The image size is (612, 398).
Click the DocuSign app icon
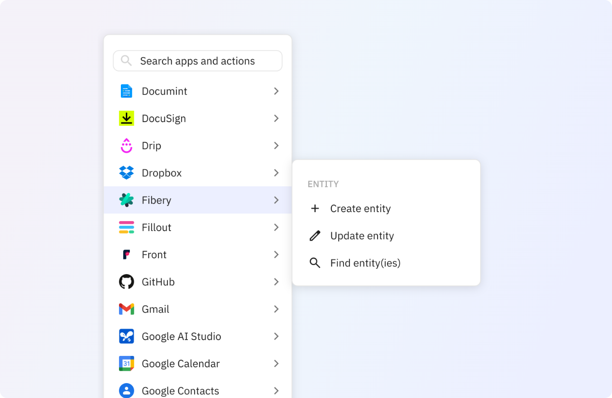pyautogui.click(x=126, y=118)
